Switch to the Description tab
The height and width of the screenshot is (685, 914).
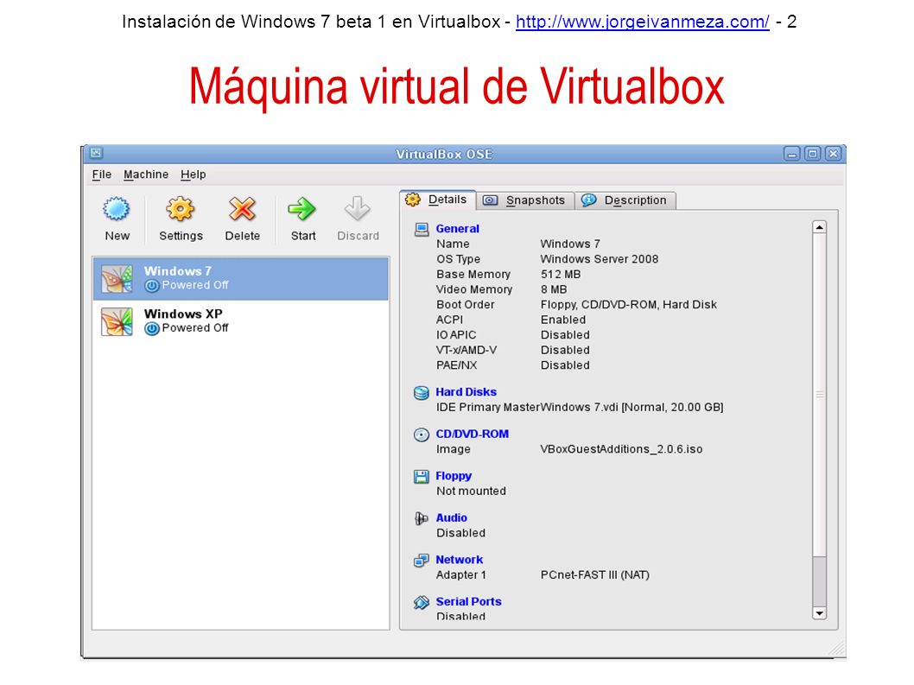pos(625,200)
